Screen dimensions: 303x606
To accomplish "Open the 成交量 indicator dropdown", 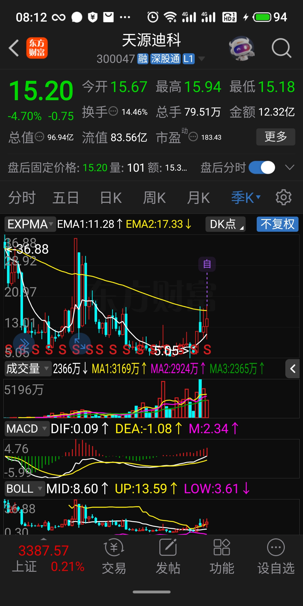I will [28, 369].
